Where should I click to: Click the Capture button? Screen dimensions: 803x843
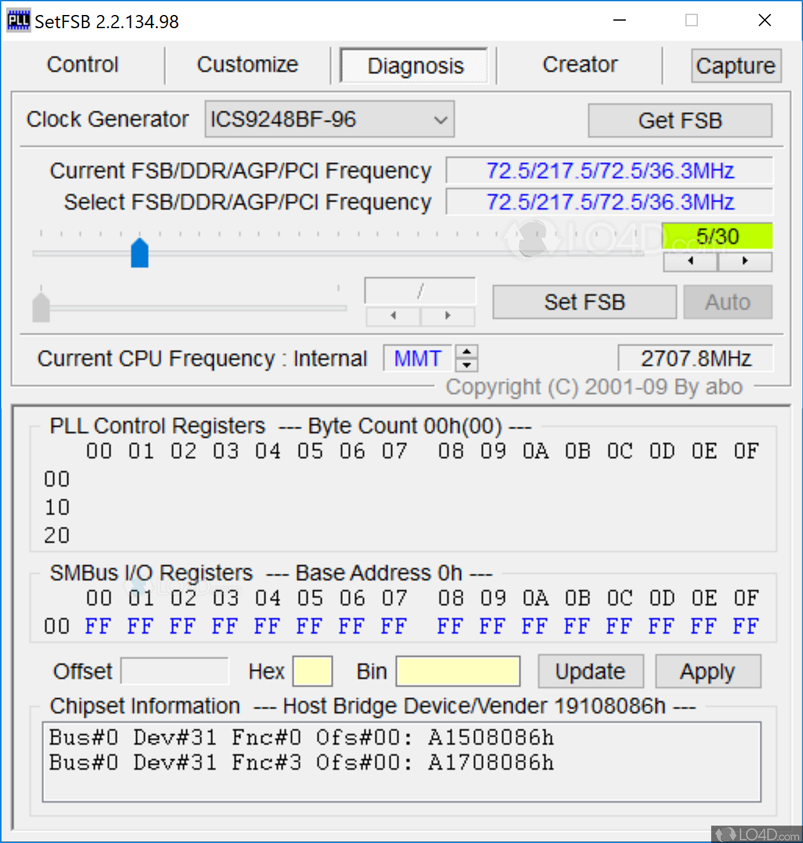(x=736, y=66)
